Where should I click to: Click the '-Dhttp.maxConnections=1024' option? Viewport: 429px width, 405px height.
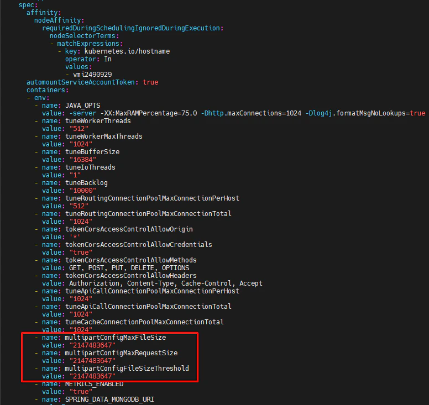coord(251,113)
